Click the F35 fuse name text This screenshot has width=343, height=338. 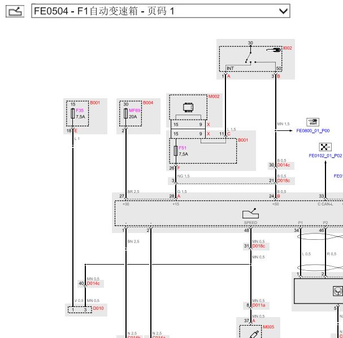(x=80, y=111)
